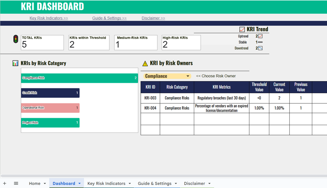Click the KRI Trend chart icon

point(242,30)
